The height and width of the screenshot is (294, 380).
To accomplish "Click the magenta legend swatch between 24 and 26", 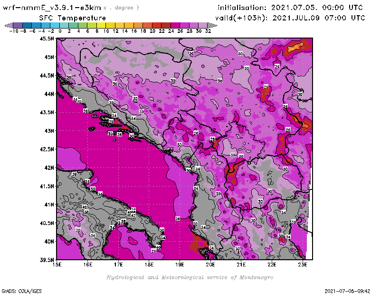I will point(175,25).
